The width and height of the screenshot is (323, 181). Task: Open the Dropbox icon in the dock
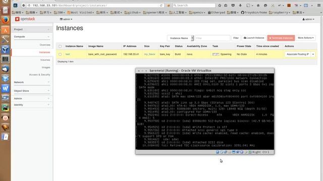pos(6,78)
